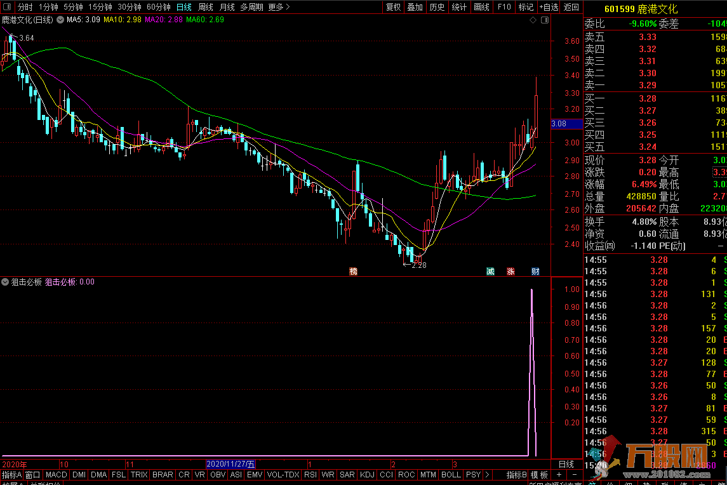Click the 涨 marker icon on chart
This screenshot has width=727, height=485.
click(510, 271)
